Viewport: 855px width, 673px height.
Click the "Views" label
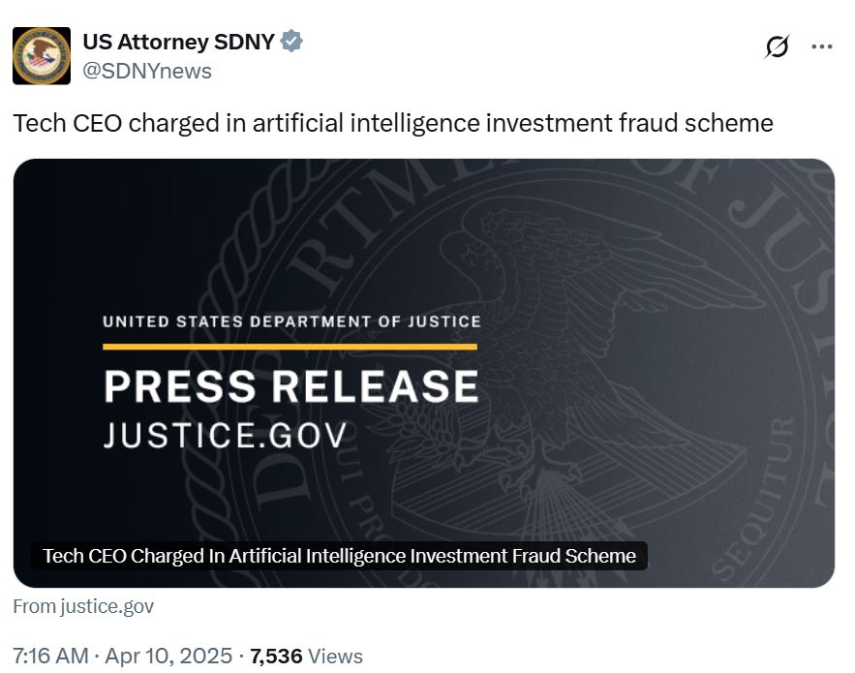[x=336, y=656]
